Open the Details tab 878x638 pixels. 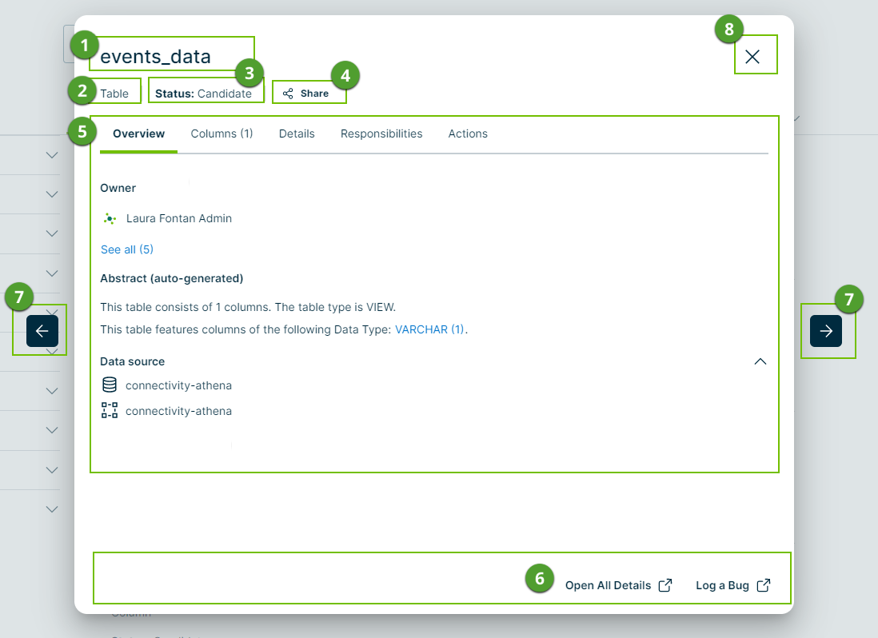pos(297,134)
